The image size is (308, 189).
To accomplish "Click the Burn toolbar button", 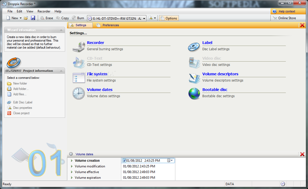I will [78, 18].
